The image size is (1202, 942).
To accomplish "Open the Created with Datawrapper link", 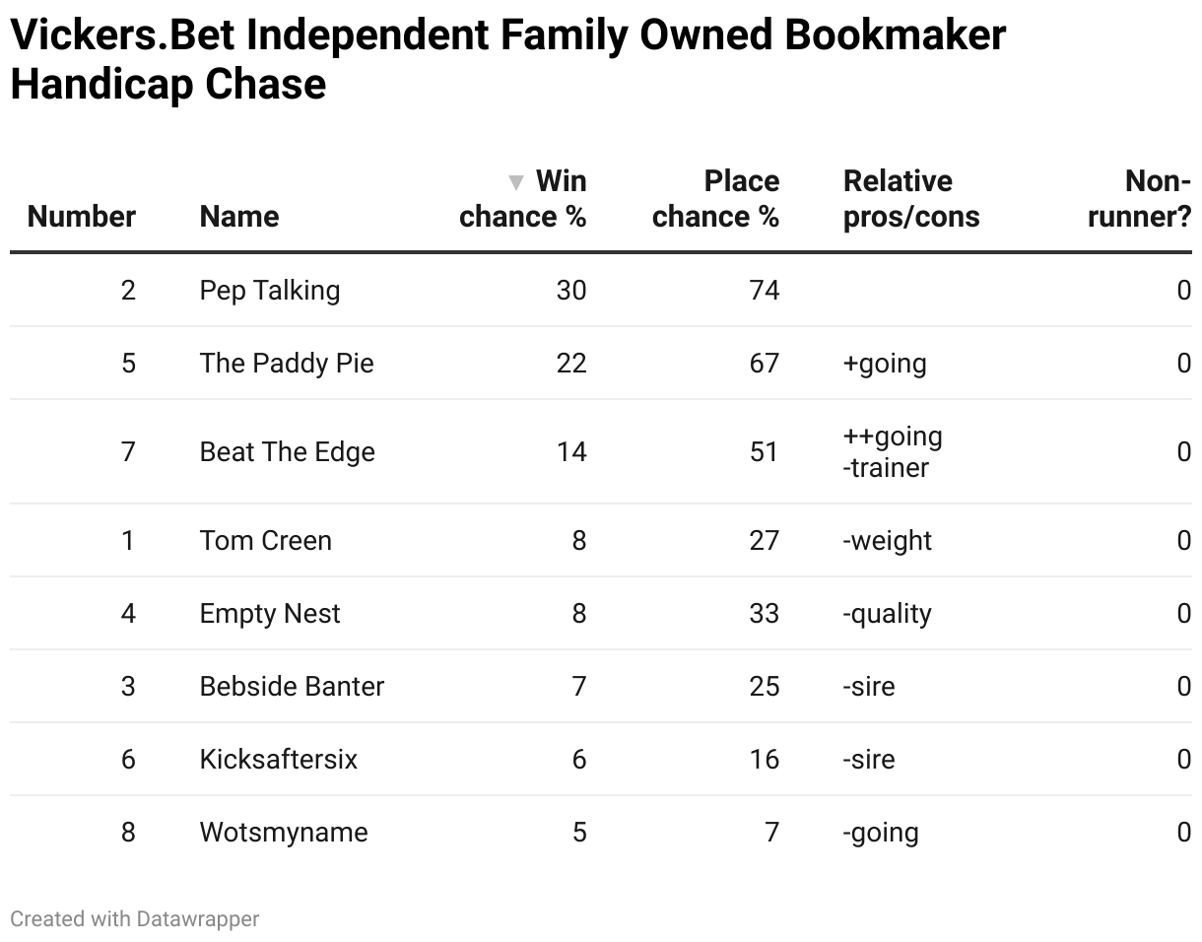I will pyautogui.click(x=135, y=919).
